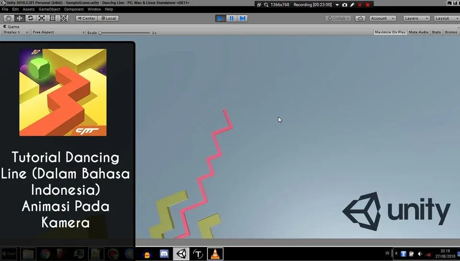Open the Window menu
The image size is (460, 261).
94,9
